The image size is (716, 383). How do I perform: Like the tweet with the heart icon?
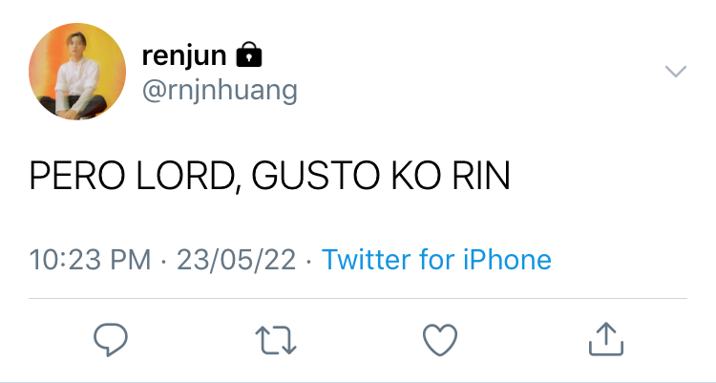pyautogui.click(x=440, y=340)
